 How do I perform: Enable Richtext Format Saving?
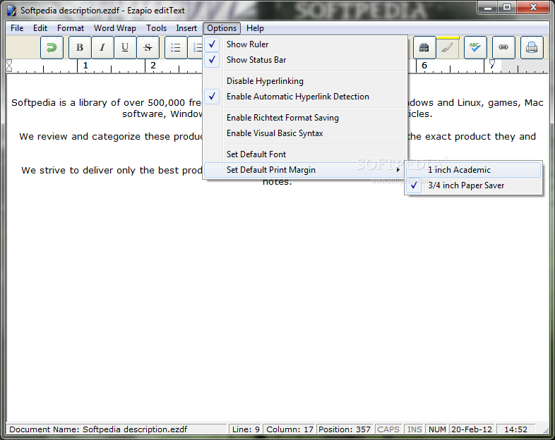click(x=305, y=118)
